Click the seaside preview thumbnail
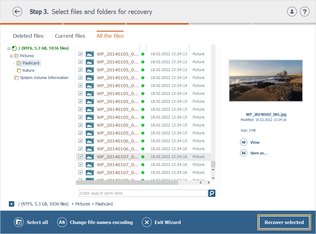The image size is (316, 234). coord(266,81)
